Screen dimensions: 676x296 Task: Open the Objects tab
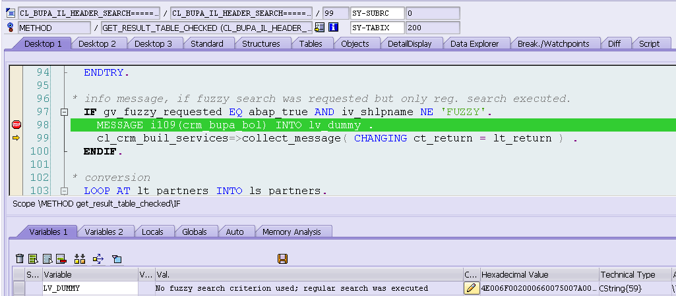coord(355,43)
